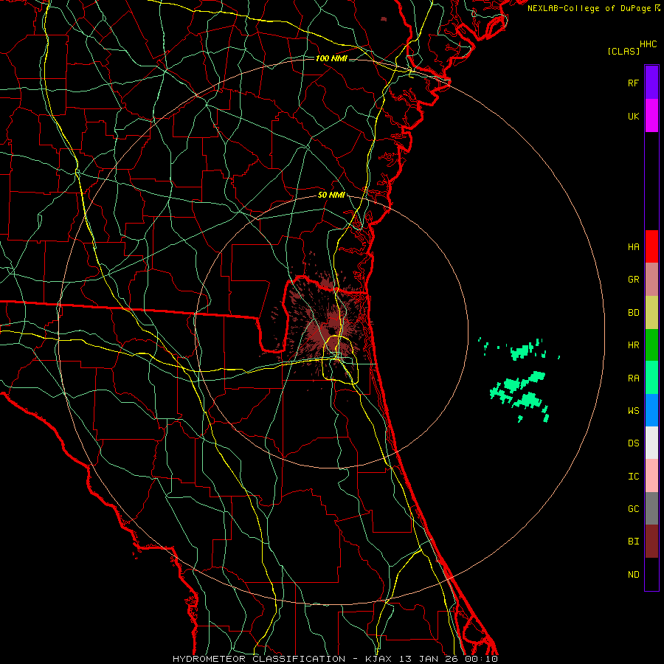Click the RA legend label
The width and height of the screenshot is (664, 664).
633,378
